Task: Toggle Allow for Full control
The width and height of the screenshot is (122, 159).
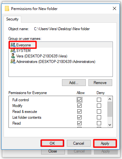Action: coord(79,100)
